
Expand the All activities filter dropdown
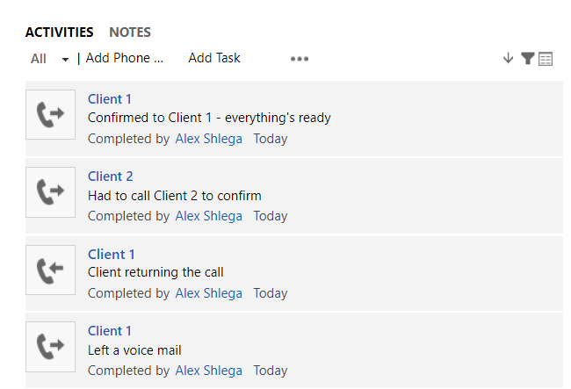[49, 59]
